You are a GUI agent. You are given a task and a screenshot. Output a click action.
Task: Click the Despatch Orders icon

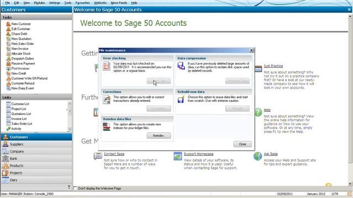click(x=8, y=58)
